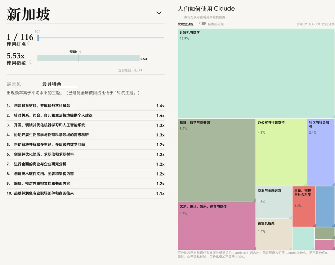Select topic row 创建技术软件文档、图表和架构内容
Image resolution: width=335 pixels, height=265 pixels.
pos(86,174)
